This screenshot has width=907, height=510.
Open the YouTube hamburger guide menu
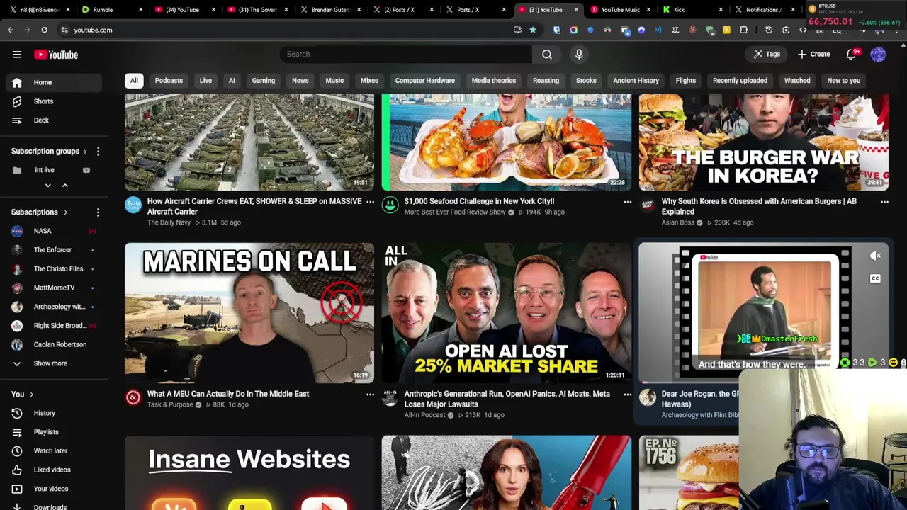click(x=17, y=55)
